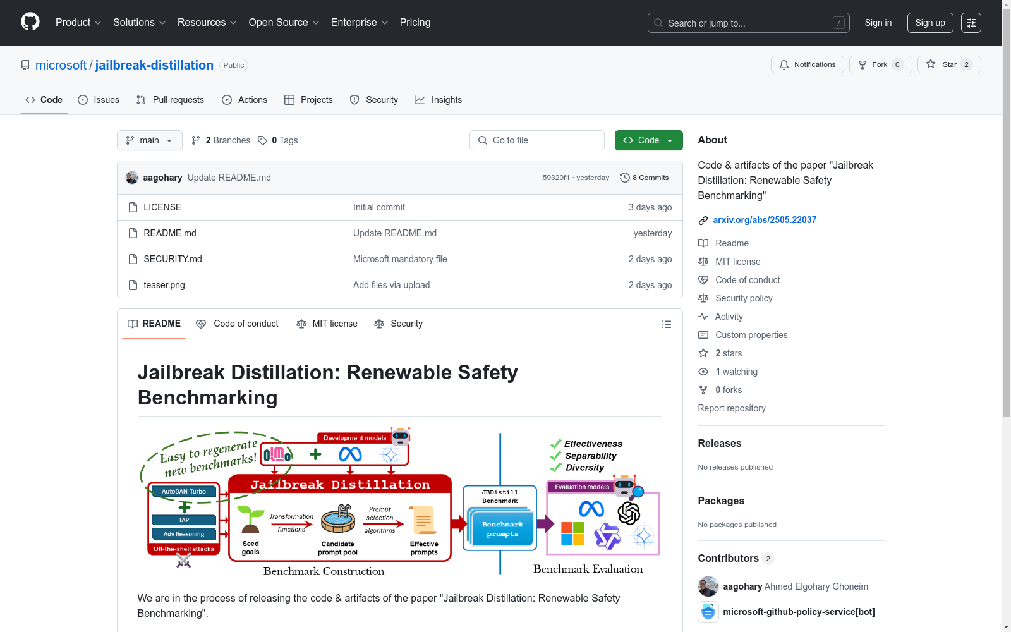
Task: Click the teaser.png file icon
Action: tap(133, 285)
